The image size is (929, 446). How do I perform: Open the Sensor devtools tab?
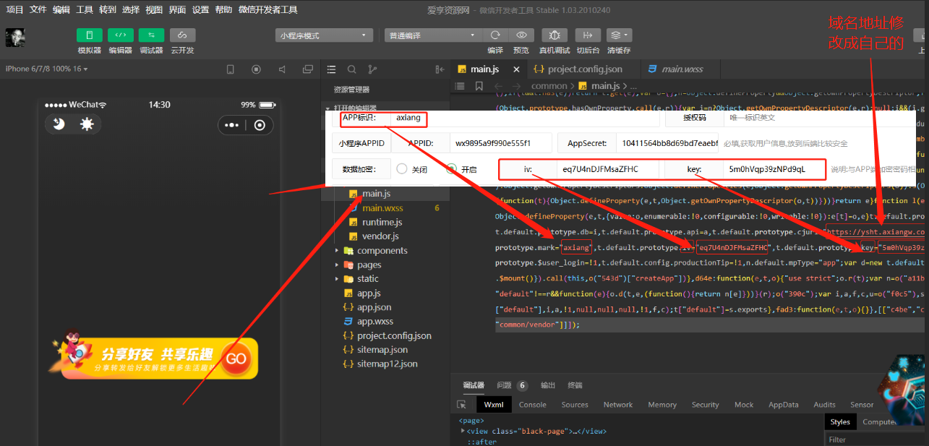[x=862, y=405]
